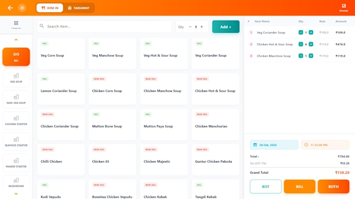
Task: Select the Seafood Starter category
Action: point(16,142)
